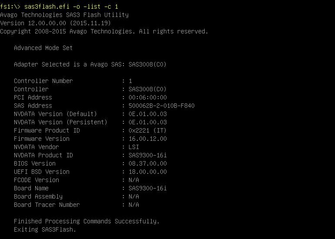Click the Finished Processing Commands Successfully message
335x239 pixels.
87,221
